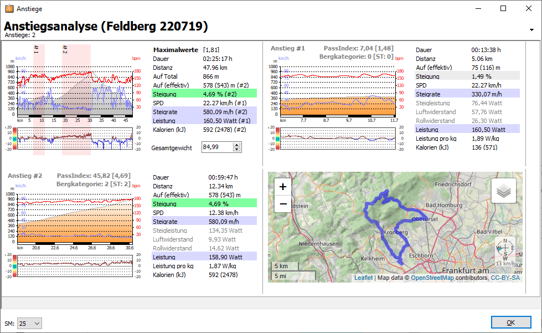Viewport: 542px width, 333px height.
Task: Select climb marker #1 in overview chart
Action: [x=37, y=49]
